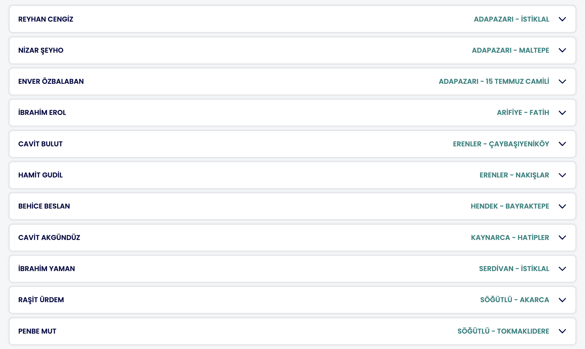Image resolution: width=585 pixels, height=349 pixels.
Task: Select the BEHİCE BESLAN name
Action: tap(44, 206)
